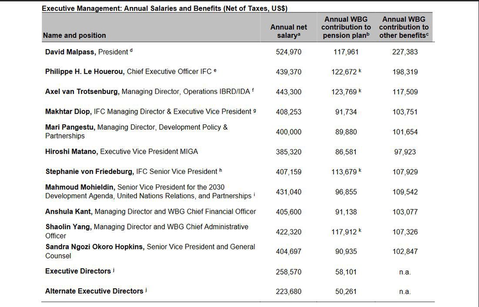The height and width of the screenshot is (307, 479).
Task: Click the 'Executive Directors' row label
Action: pyautogui.click(x=78, y=271)
